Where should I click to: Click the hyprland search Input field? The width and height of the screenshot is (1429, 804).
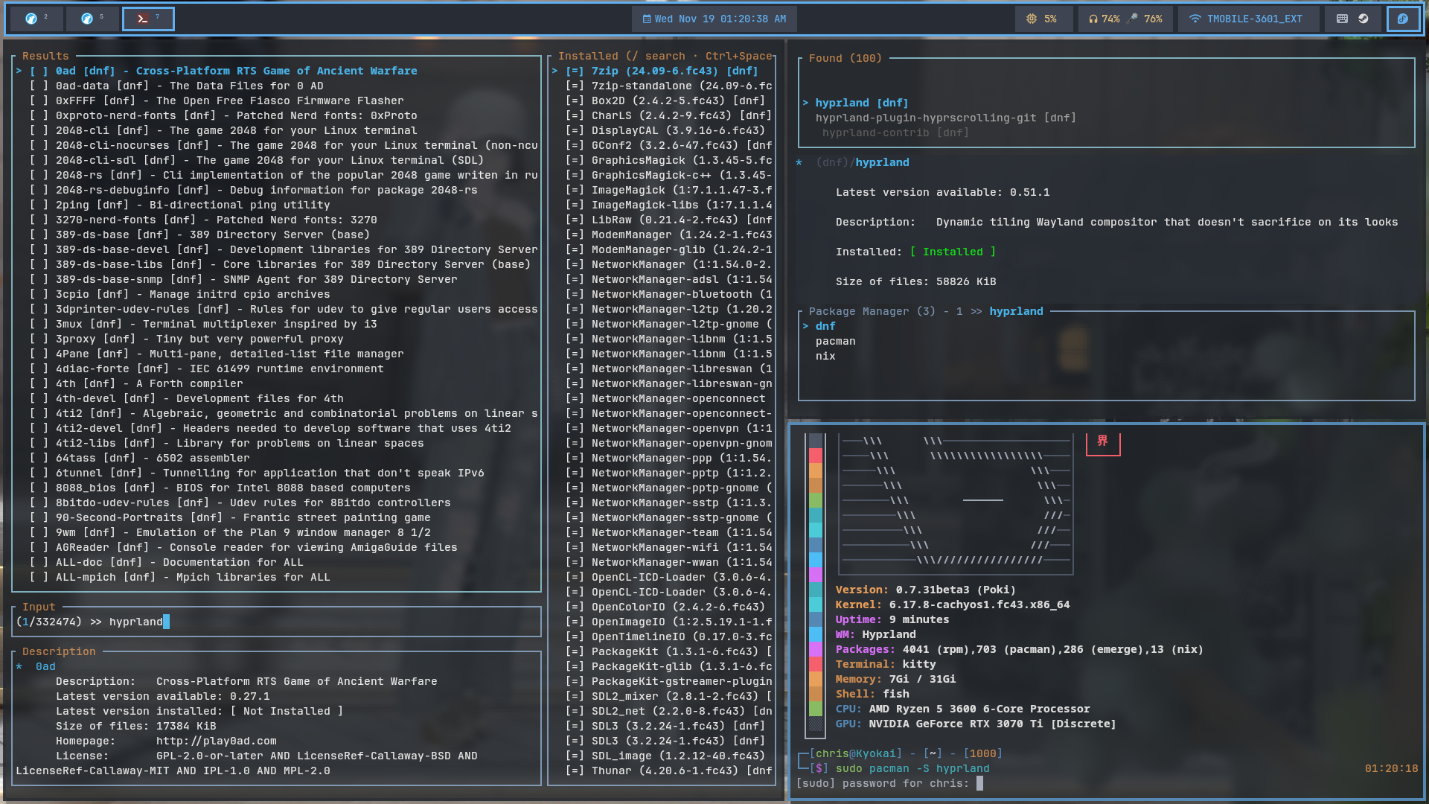tap(275, 622)
